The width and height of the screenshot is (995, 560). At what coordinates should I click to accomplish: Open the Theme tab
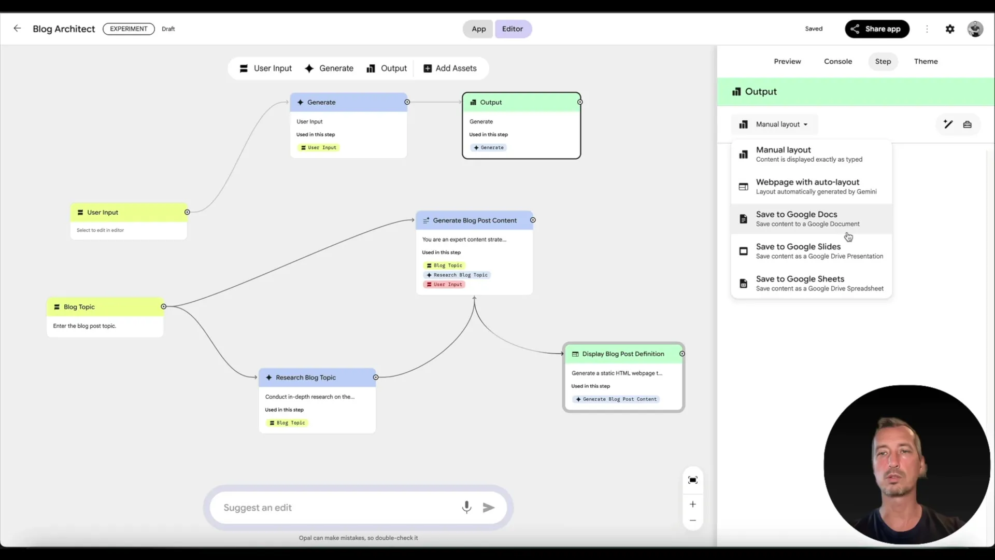point(926,61)
